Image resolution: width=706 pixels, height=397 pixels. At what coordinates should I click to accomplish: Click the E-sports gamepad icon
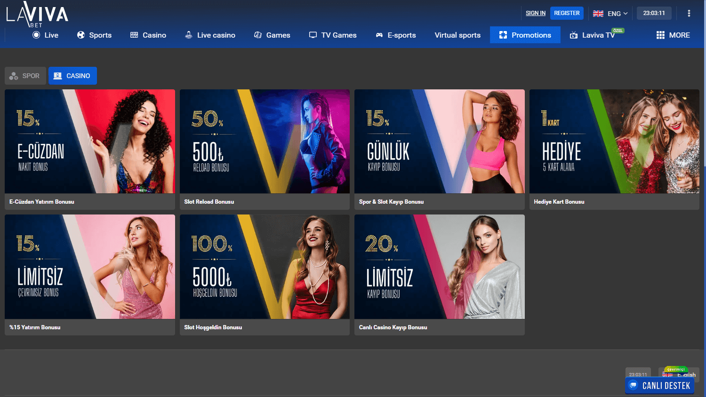click(378, 35)
